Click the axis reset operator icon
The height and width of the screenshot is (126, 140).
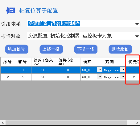(10, 11)
